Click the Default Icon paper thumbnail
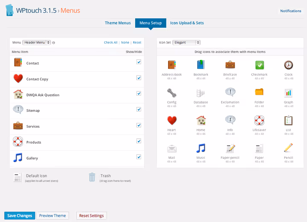Screen dimensions: 307x222 [x=17, y=178]
